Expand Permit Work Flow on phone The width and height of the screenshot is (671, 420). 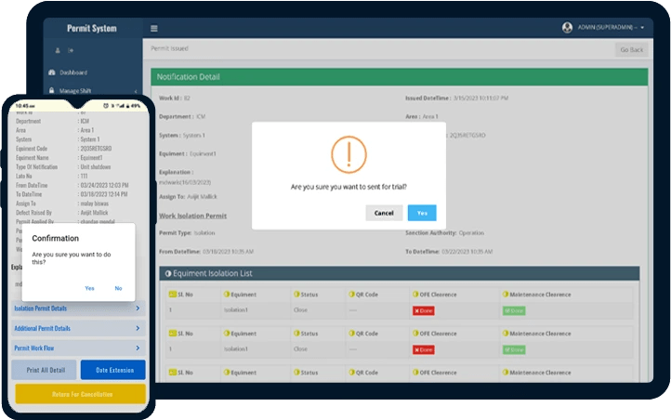pyautogui.click(x=78, y=348)
